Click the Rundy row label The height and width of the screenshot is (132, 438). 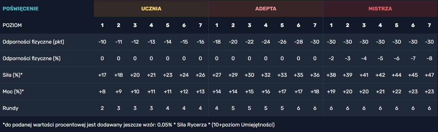pyautogui.click(x=10, y=108)
